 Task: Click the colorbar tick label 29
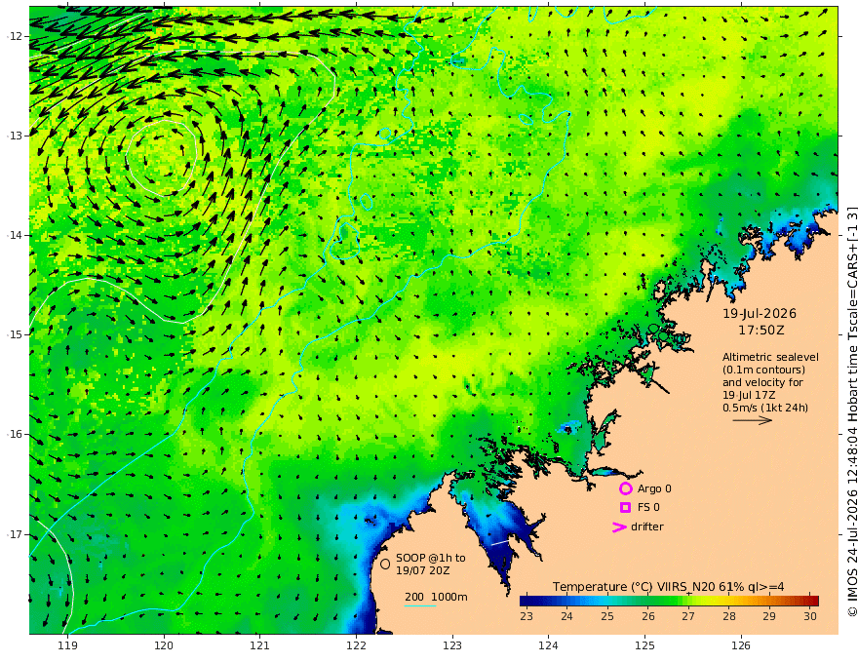point(769,616)
